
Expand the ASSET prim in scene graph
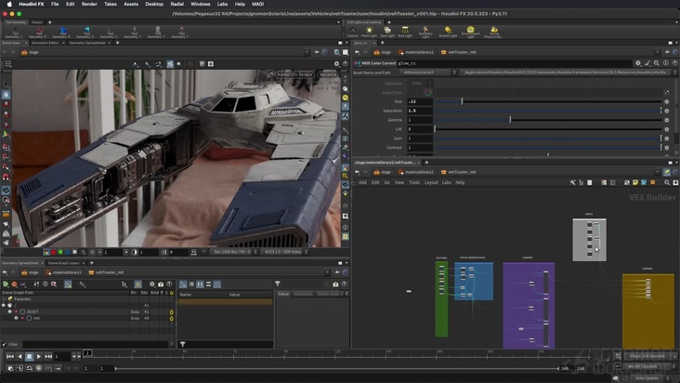click(x=9, y=311)
